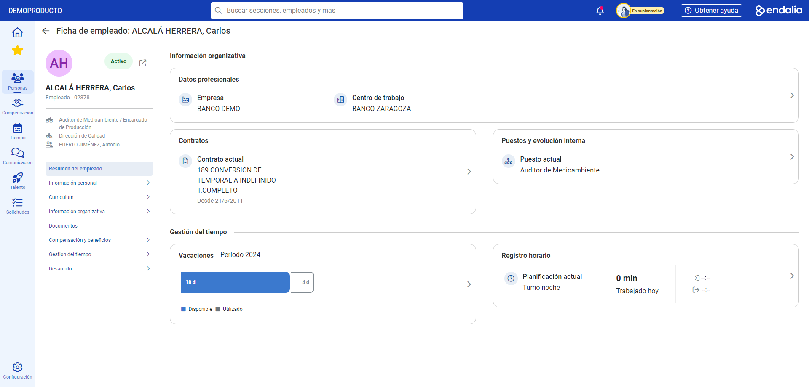The height and width of the screenshot is (387, 809).
Task: Open Puestos y evolución interna chevron
Action: pos(792,157)
